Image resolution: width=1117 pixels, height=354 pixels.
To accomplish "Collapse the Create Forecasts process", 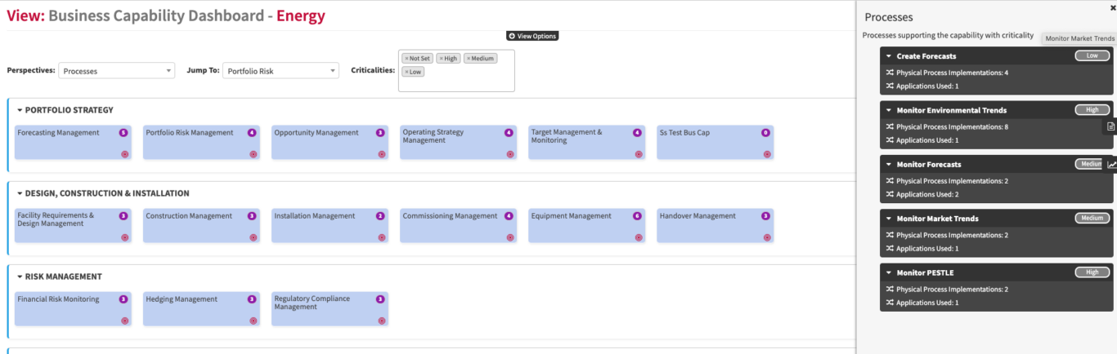I will coord(889,56).
